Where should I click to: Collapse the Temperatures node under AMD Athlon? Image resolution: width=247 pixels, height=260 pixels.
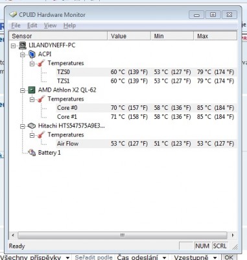32,99
